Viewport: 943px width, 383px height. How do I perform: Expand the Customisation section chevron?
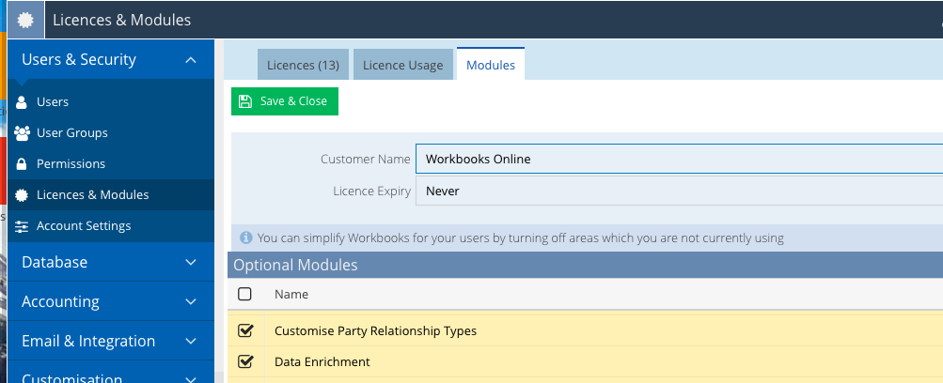pyautogui.click(x=191, y=379)
